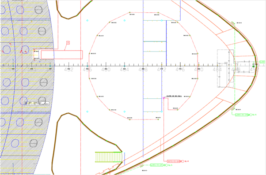Select green label tag just below the red tag

[x=157, y=165]
